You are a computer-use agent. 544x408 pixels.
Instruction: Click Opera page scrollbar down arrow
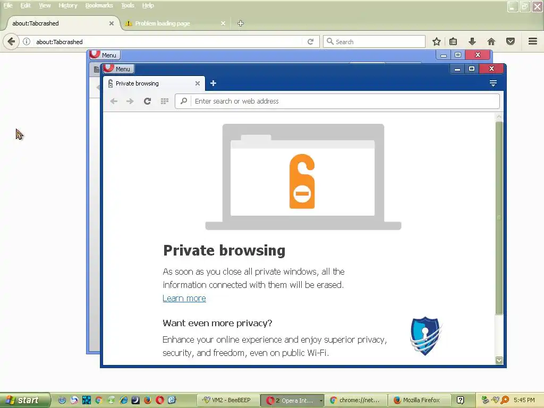coord(499,360)
